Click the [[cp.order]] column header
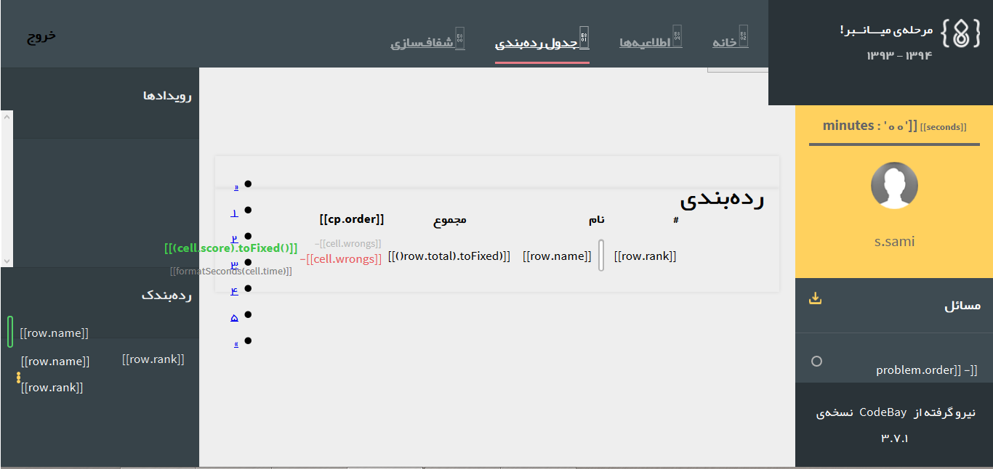This screenshot has height=469, width=993. point(351,219)
